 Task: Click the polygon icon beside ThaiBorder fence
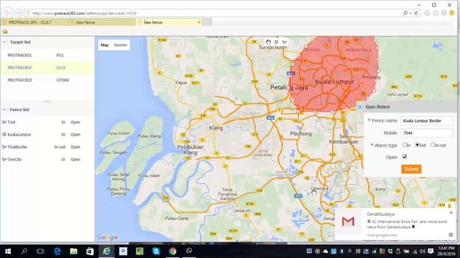[4, 147]
